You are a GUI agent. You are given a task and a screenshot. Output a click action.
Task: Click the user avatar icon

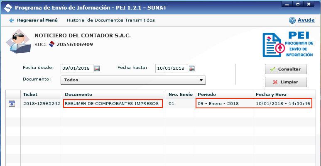click(x=18, y=41)
